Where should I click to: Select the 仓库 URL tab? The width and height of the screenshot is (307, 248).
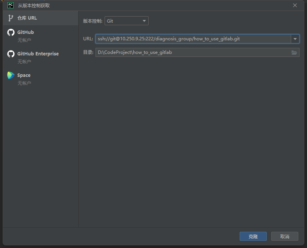[x=41, y=18]
